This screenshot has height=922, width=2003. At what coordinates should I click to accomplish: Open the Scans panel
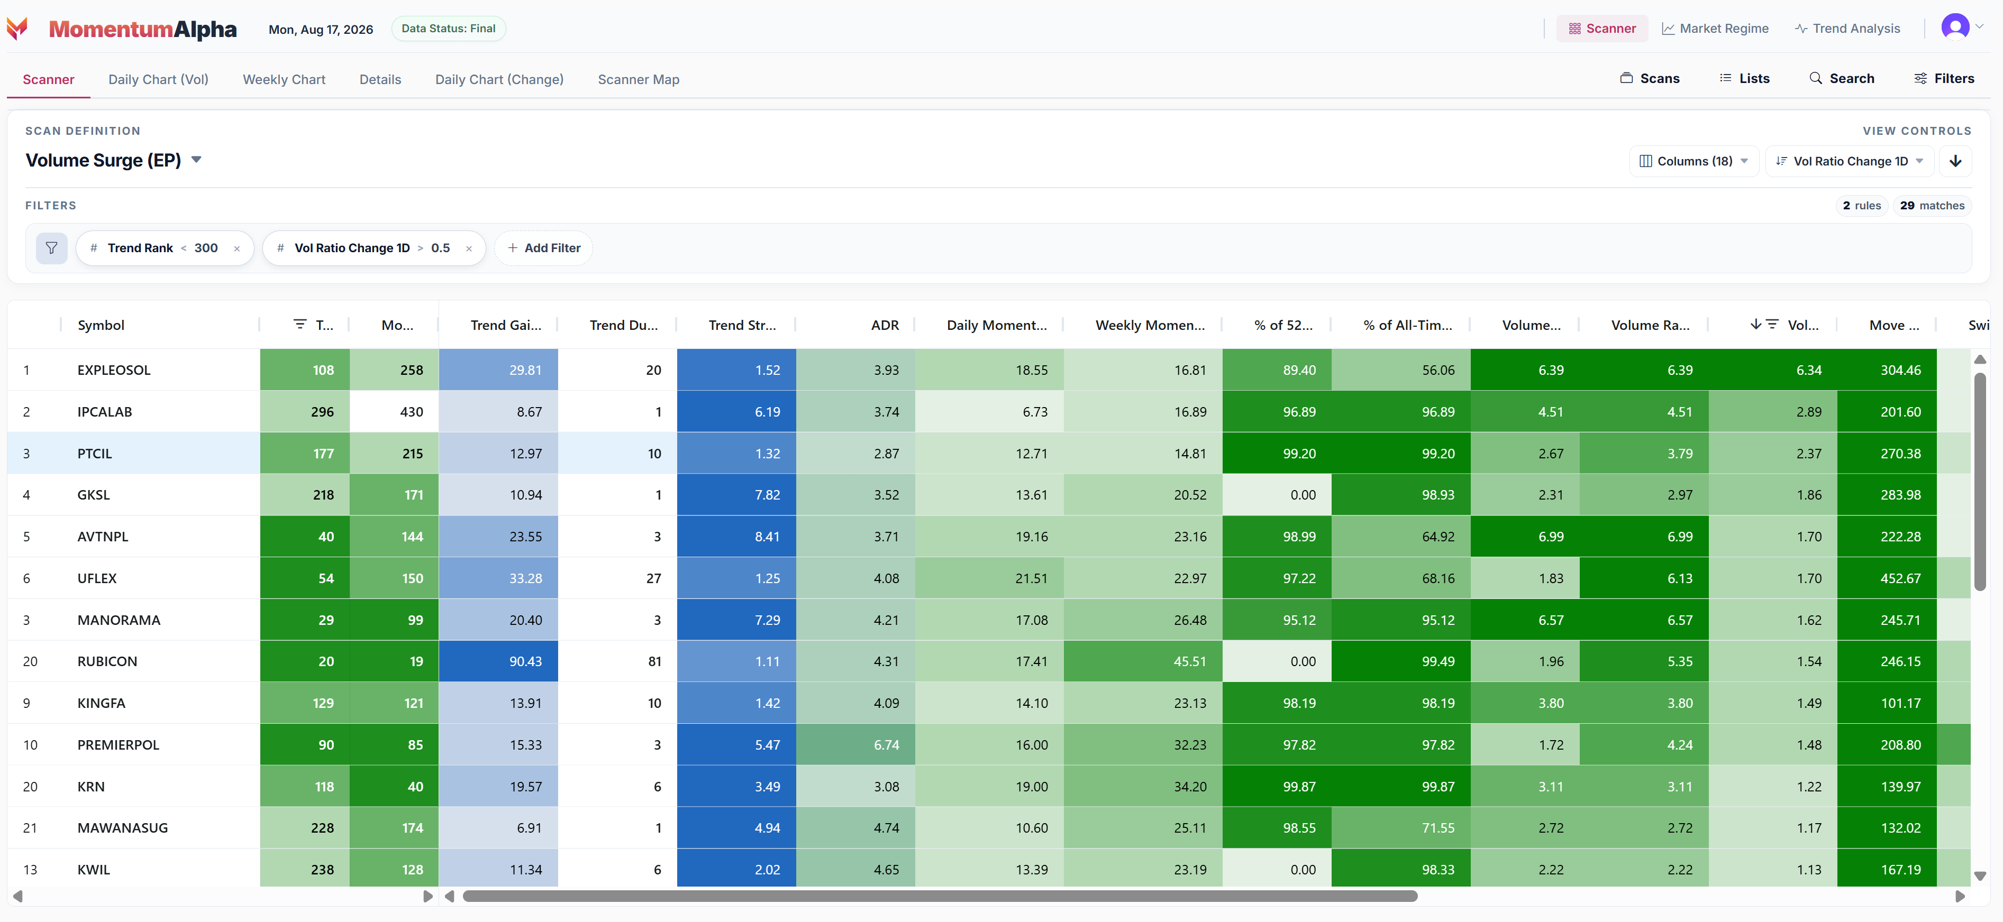coord(1649,78)
